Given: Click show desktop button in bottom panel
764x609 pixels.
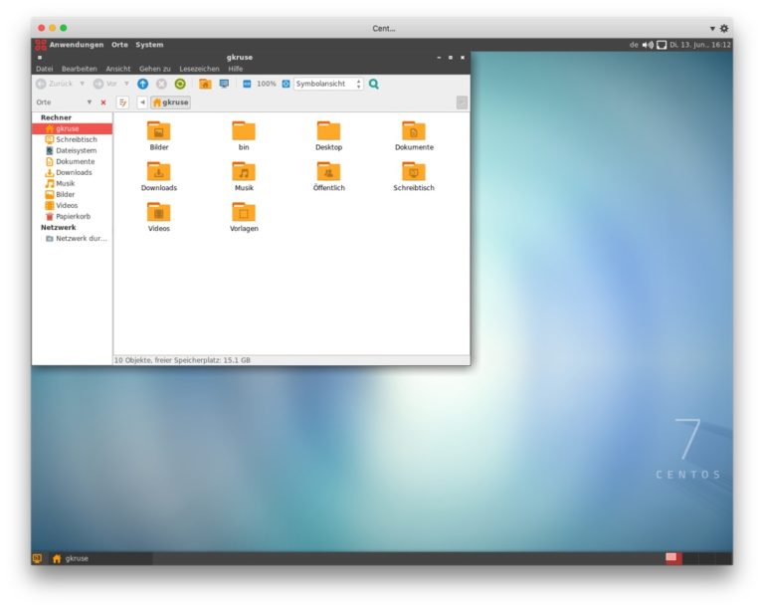Looking at the screenshot, I should pyautogui.click(x=37, y=558).
